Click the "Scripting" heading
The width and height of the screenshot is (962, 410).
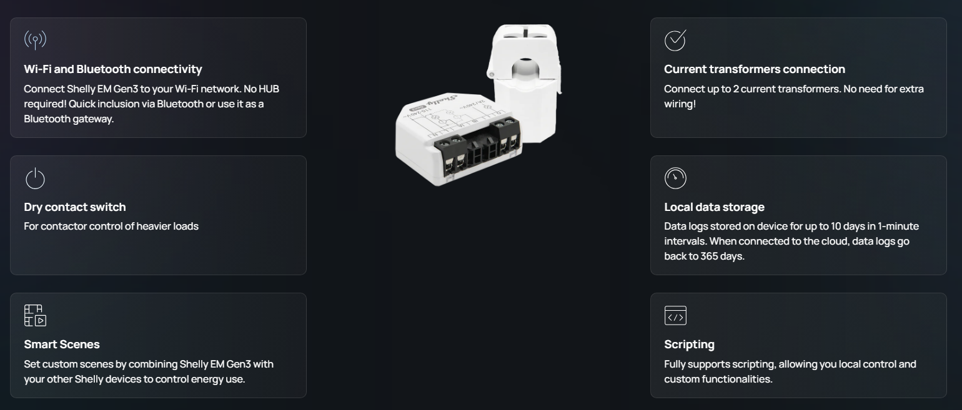pos(689,344)
